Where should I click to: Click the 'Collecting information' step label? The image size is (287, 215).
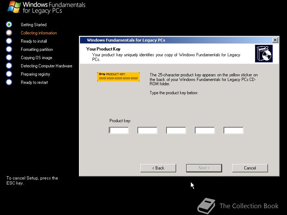39,33
